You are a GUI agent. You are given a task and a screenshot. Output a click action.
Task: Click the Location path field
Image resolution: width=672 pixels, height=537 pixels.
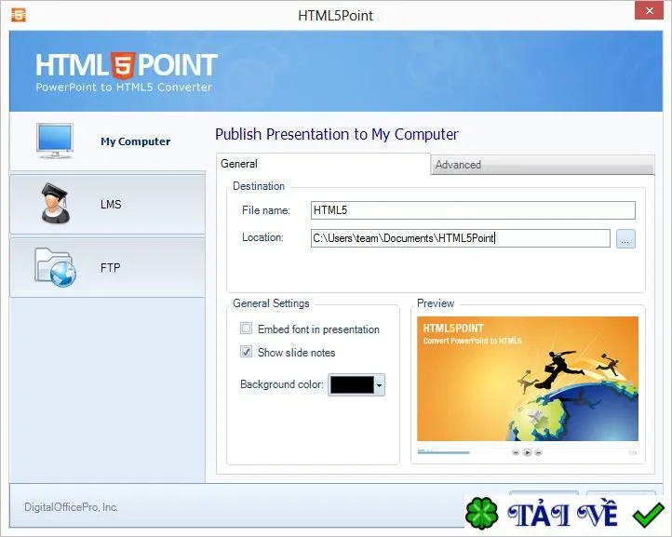pyautogui.click(x=461, y=238)
